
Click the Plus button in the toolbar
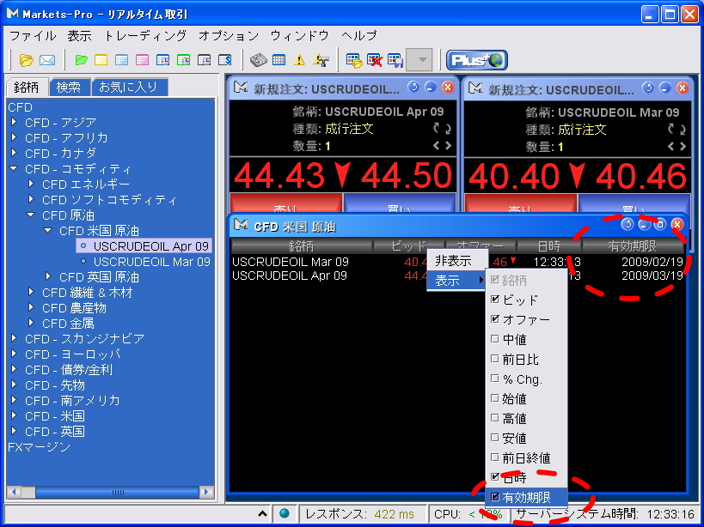click(x=477, y=60)
